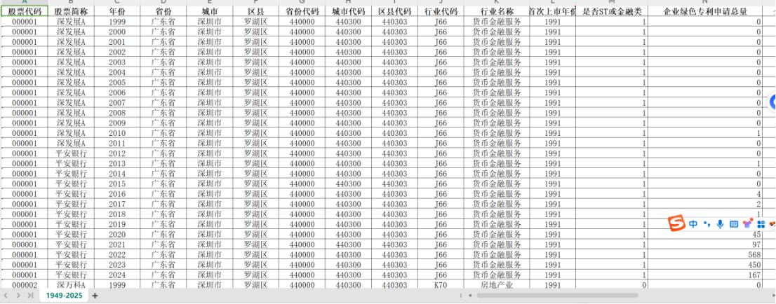Click the Sogou input method logo
Image resolution: width=776 pixels, height=304 pixels.
(x=676, y=224)
